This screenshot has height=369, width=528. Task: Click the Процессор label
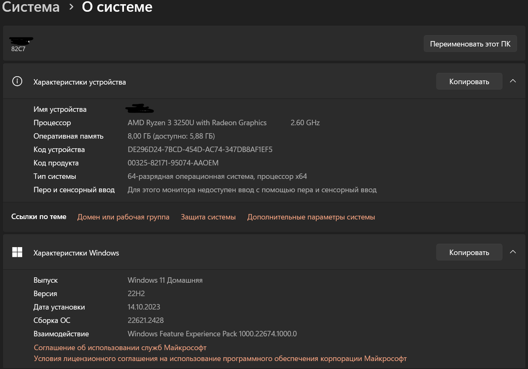point(52,123)
